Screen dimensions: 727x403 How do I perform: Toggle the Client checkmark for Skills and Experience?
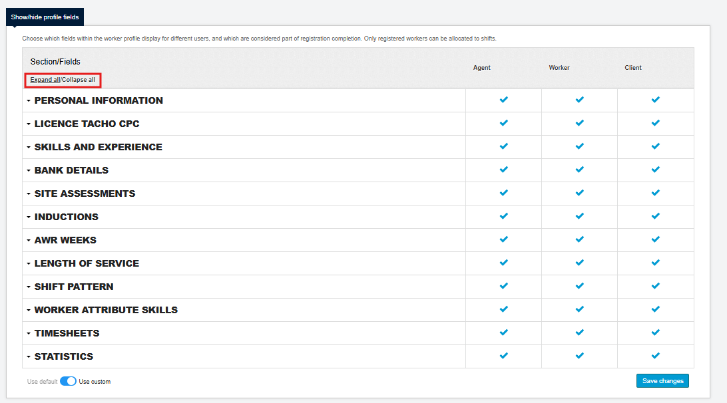click(655, 146)
